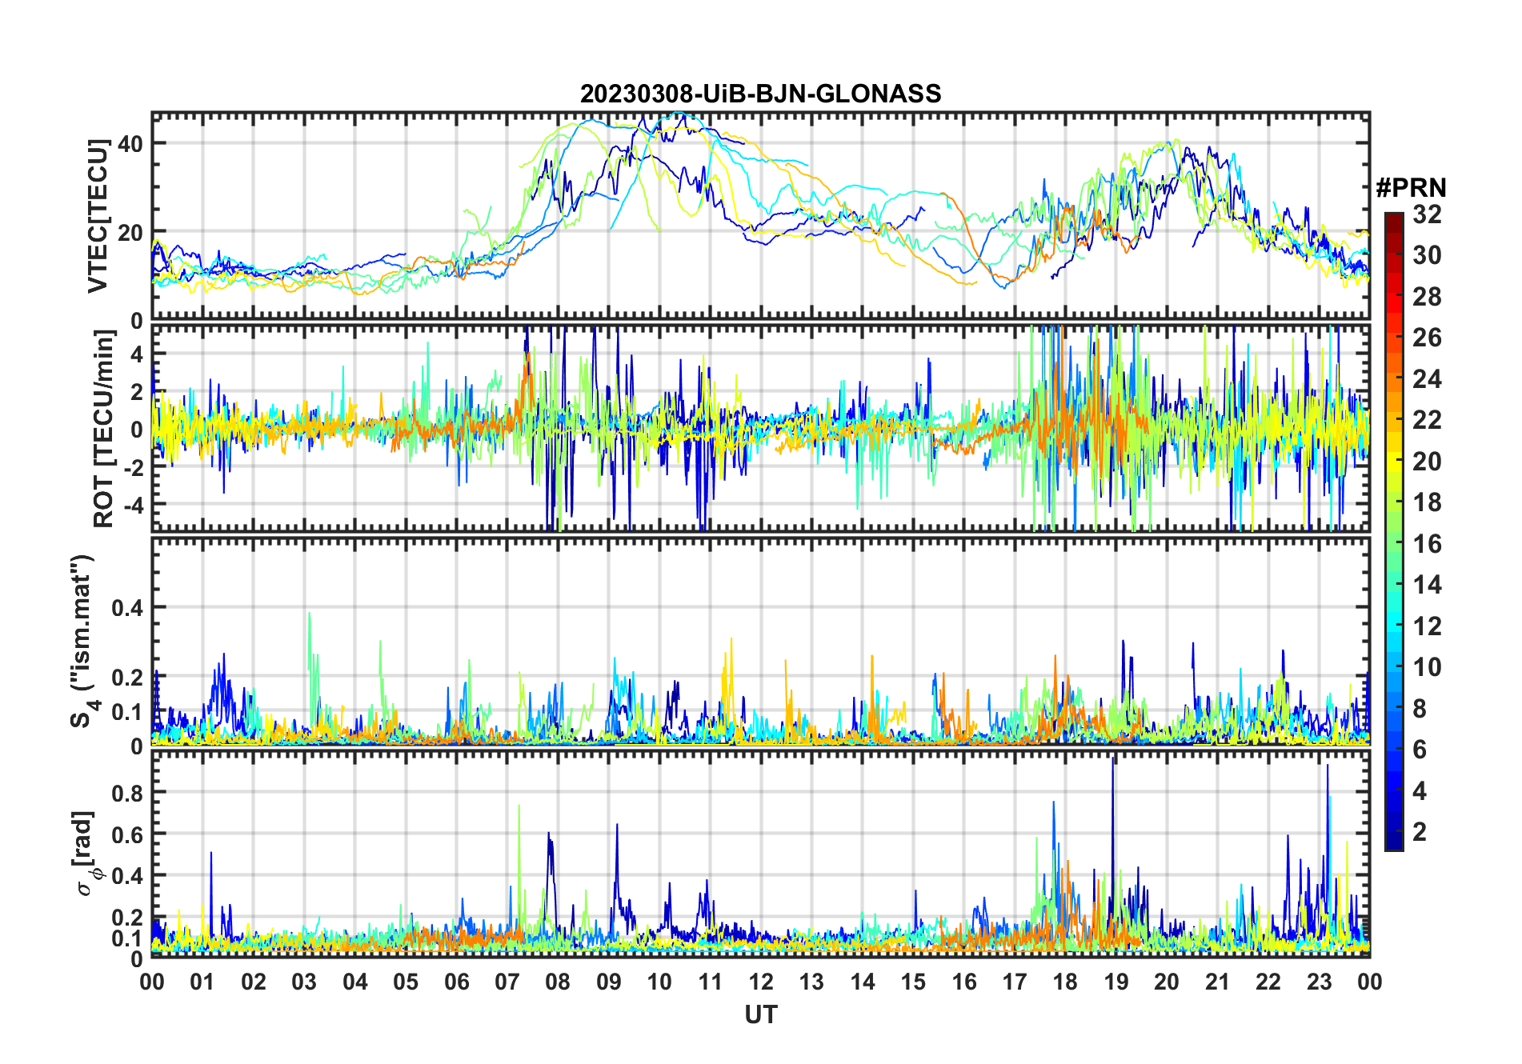Viewport: 1522px width, 1064px height.
Task: Select the ROT [TECU/min] y-axis label
Action: [103, 429]
